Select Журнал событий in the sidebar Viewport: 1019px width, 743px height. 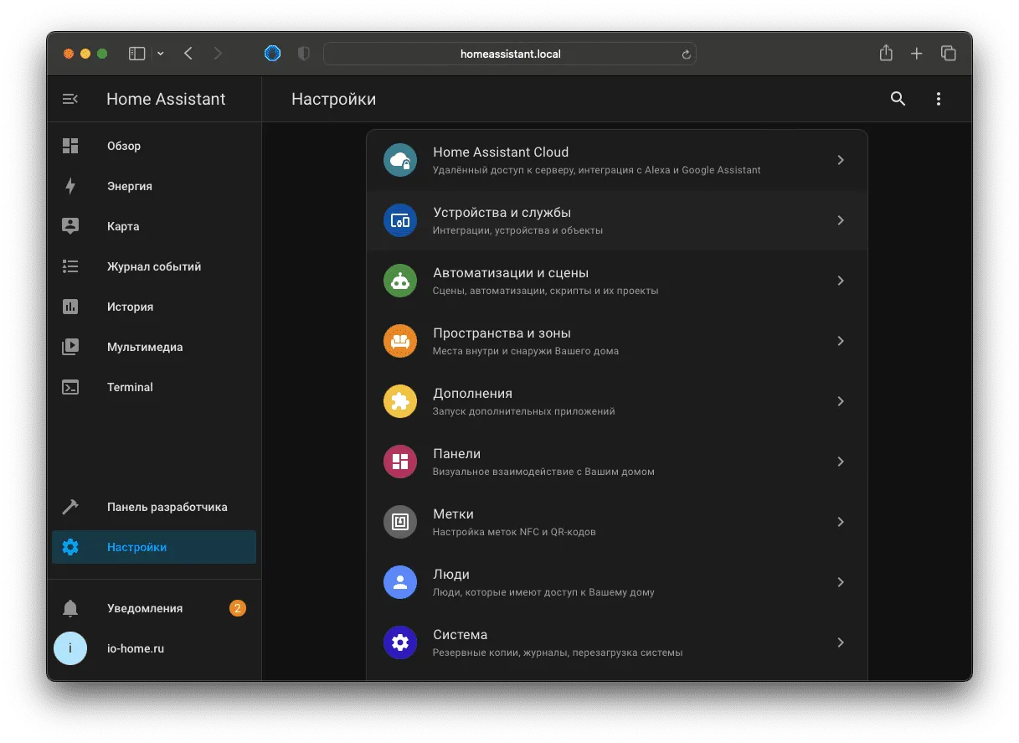154,266
